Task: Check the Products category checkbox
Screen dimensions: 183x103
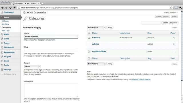Action: point(89,37)
